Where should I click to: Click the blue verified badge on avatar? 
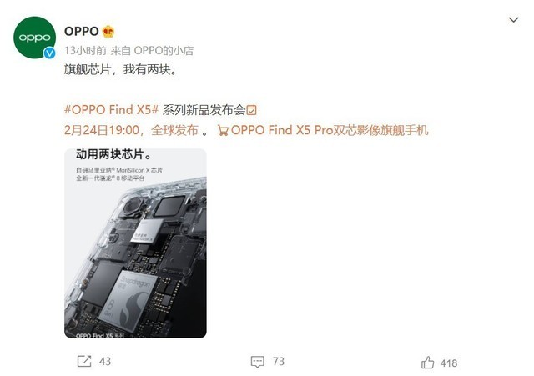[x=49, y=53]
